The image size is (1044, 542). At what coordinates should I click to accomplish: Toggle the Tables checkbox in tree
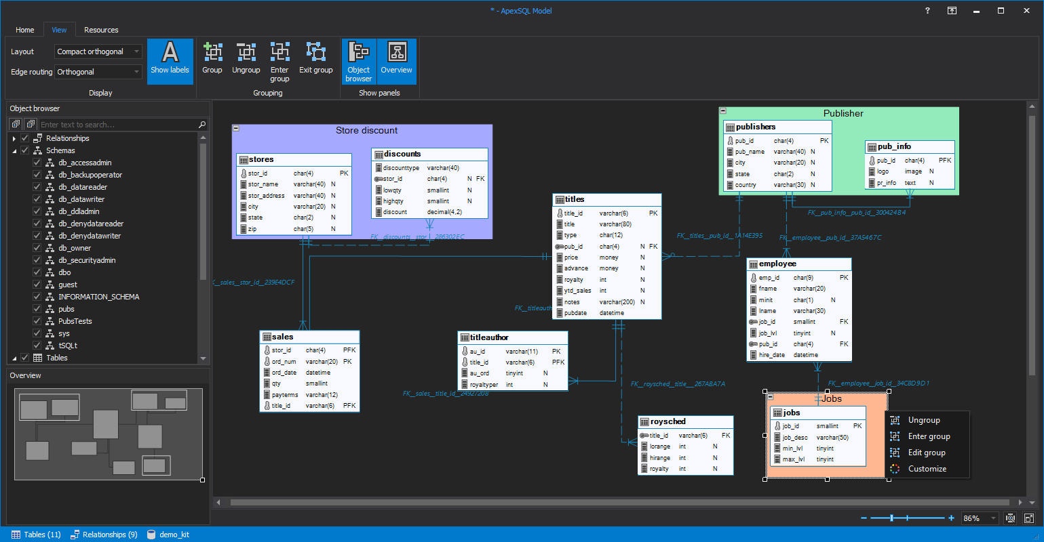(25, 358)
